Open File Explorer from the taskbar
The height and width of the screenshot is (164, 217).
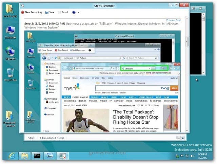(x=24, y=156)
